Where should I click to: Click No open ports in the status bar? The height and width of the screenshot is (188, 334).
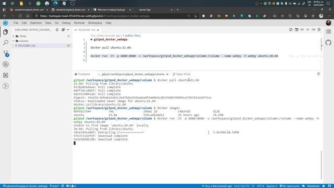coord(289,186)
